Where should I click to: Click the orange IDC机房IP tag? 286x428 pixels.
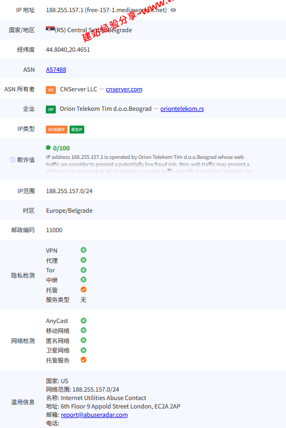[x=56, y=129]
